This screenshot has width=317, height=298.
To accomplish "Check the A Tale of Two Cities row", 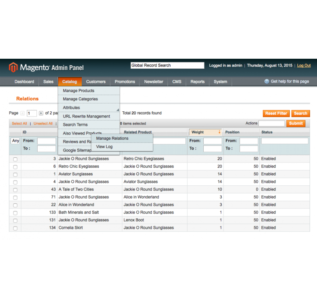I will (15, 190).
